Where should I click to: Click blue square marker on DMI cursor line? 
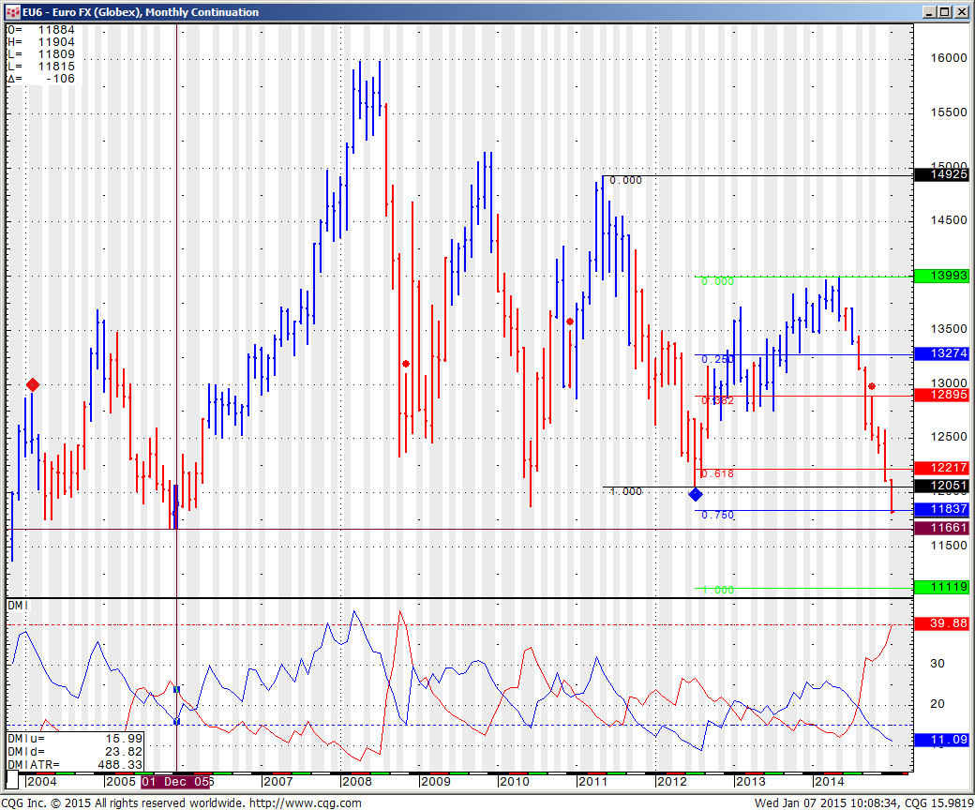[177, 721]
